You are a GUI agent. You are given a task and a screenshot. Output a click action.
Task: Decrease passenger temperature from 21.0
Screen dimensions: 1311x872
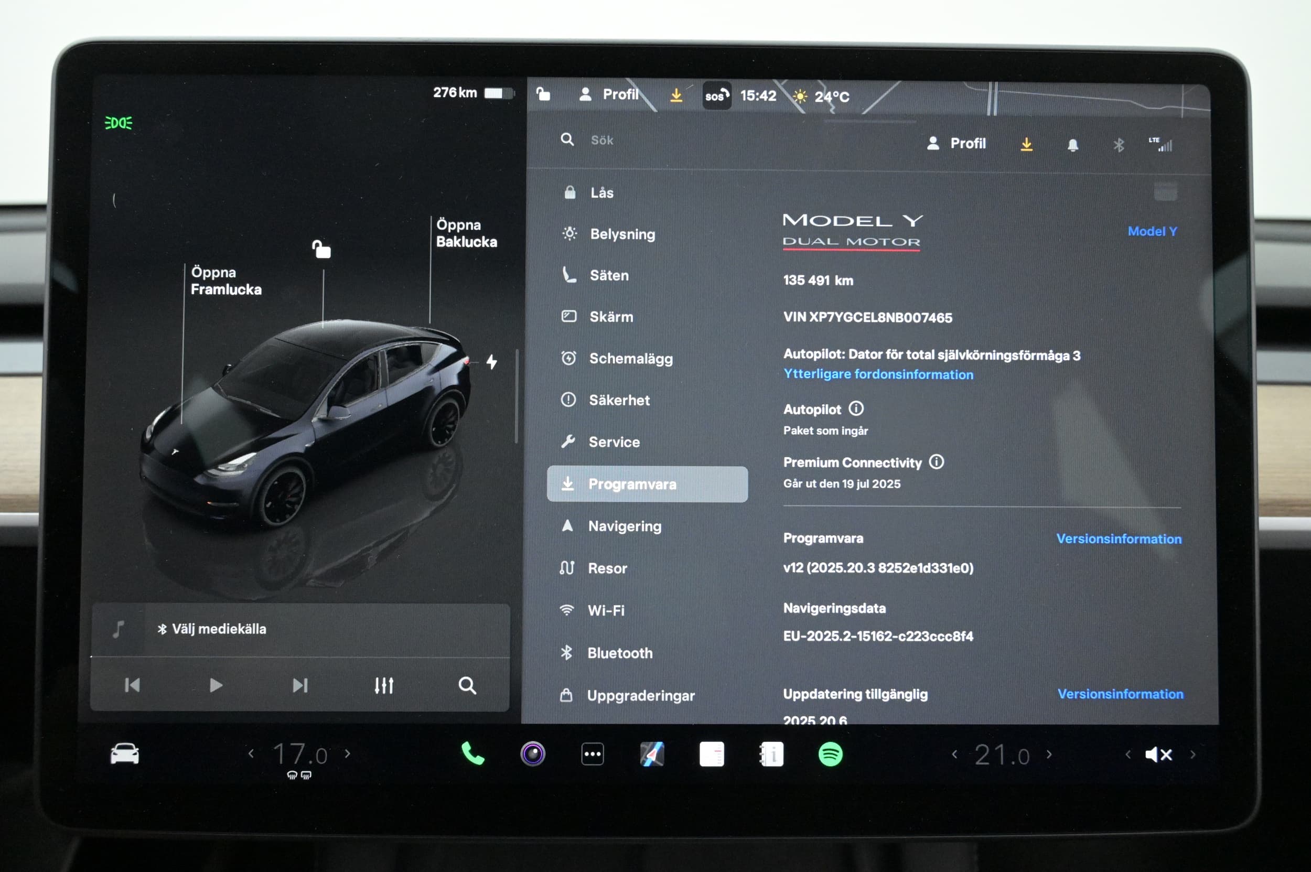(x=954, y=754)
